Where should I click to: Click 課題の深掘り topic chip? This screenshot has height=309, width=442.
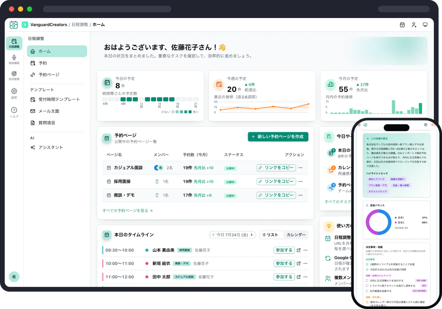pos(397,179)
